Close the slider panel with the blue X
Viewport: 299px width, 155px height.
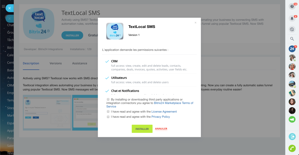[x=10, y=8]
